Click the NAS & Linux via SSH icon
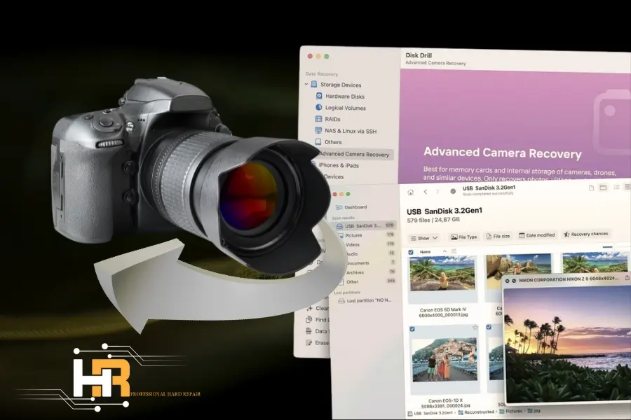Screen dimensions: 631x420 click(x=319, y=131)
